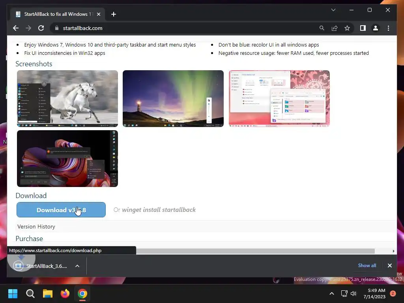
Task: Click 'Don't be blue: recolor UI' text
Action: click(x=269, y=45)
